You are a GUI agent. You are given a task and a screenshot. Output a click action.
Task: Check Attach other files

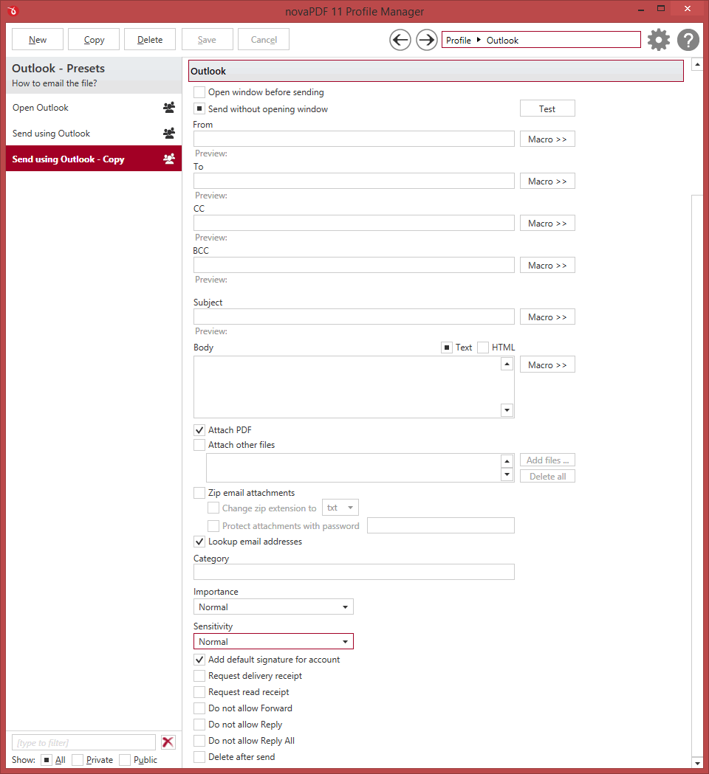coord(199,445)
